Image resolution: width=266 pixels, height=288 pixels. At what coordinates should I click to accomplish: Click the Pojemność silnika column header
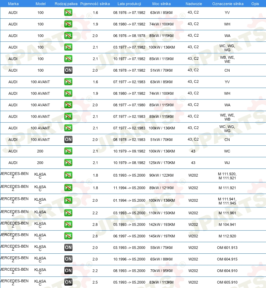[95, 4]
